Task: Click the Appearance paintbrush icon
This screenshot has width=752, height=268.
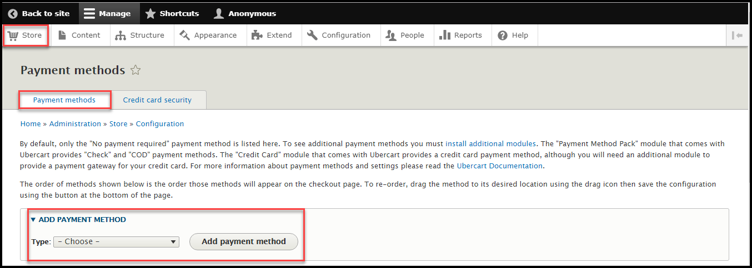Action: click(185, 35)
